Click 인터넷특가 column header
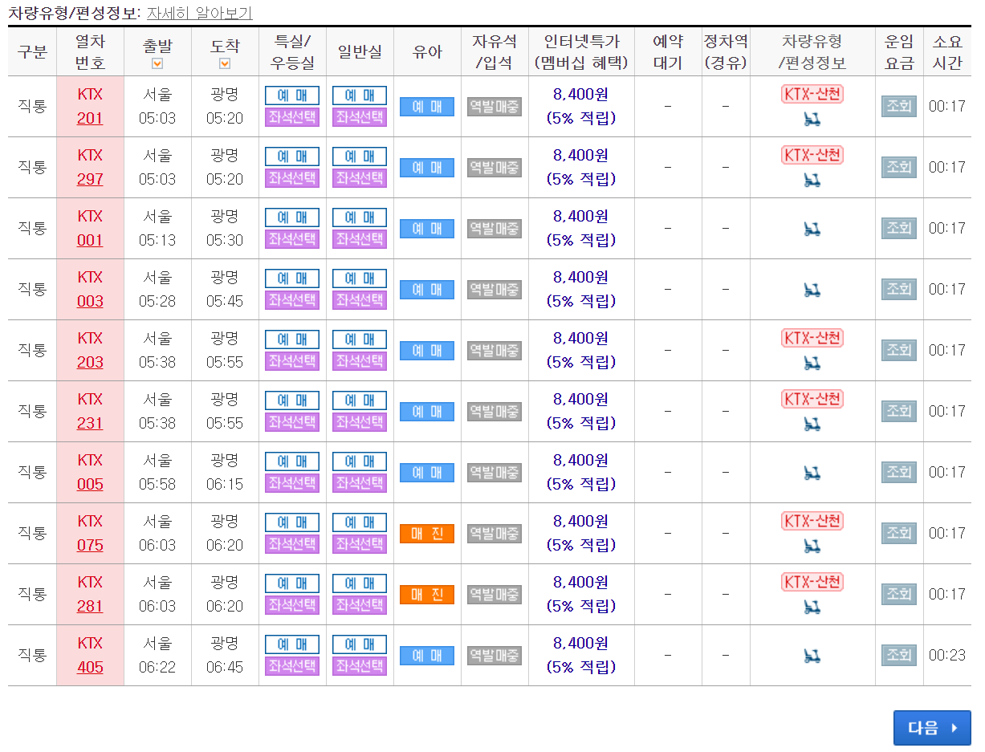This screenshot has height=752, width=985. (581, 52)
